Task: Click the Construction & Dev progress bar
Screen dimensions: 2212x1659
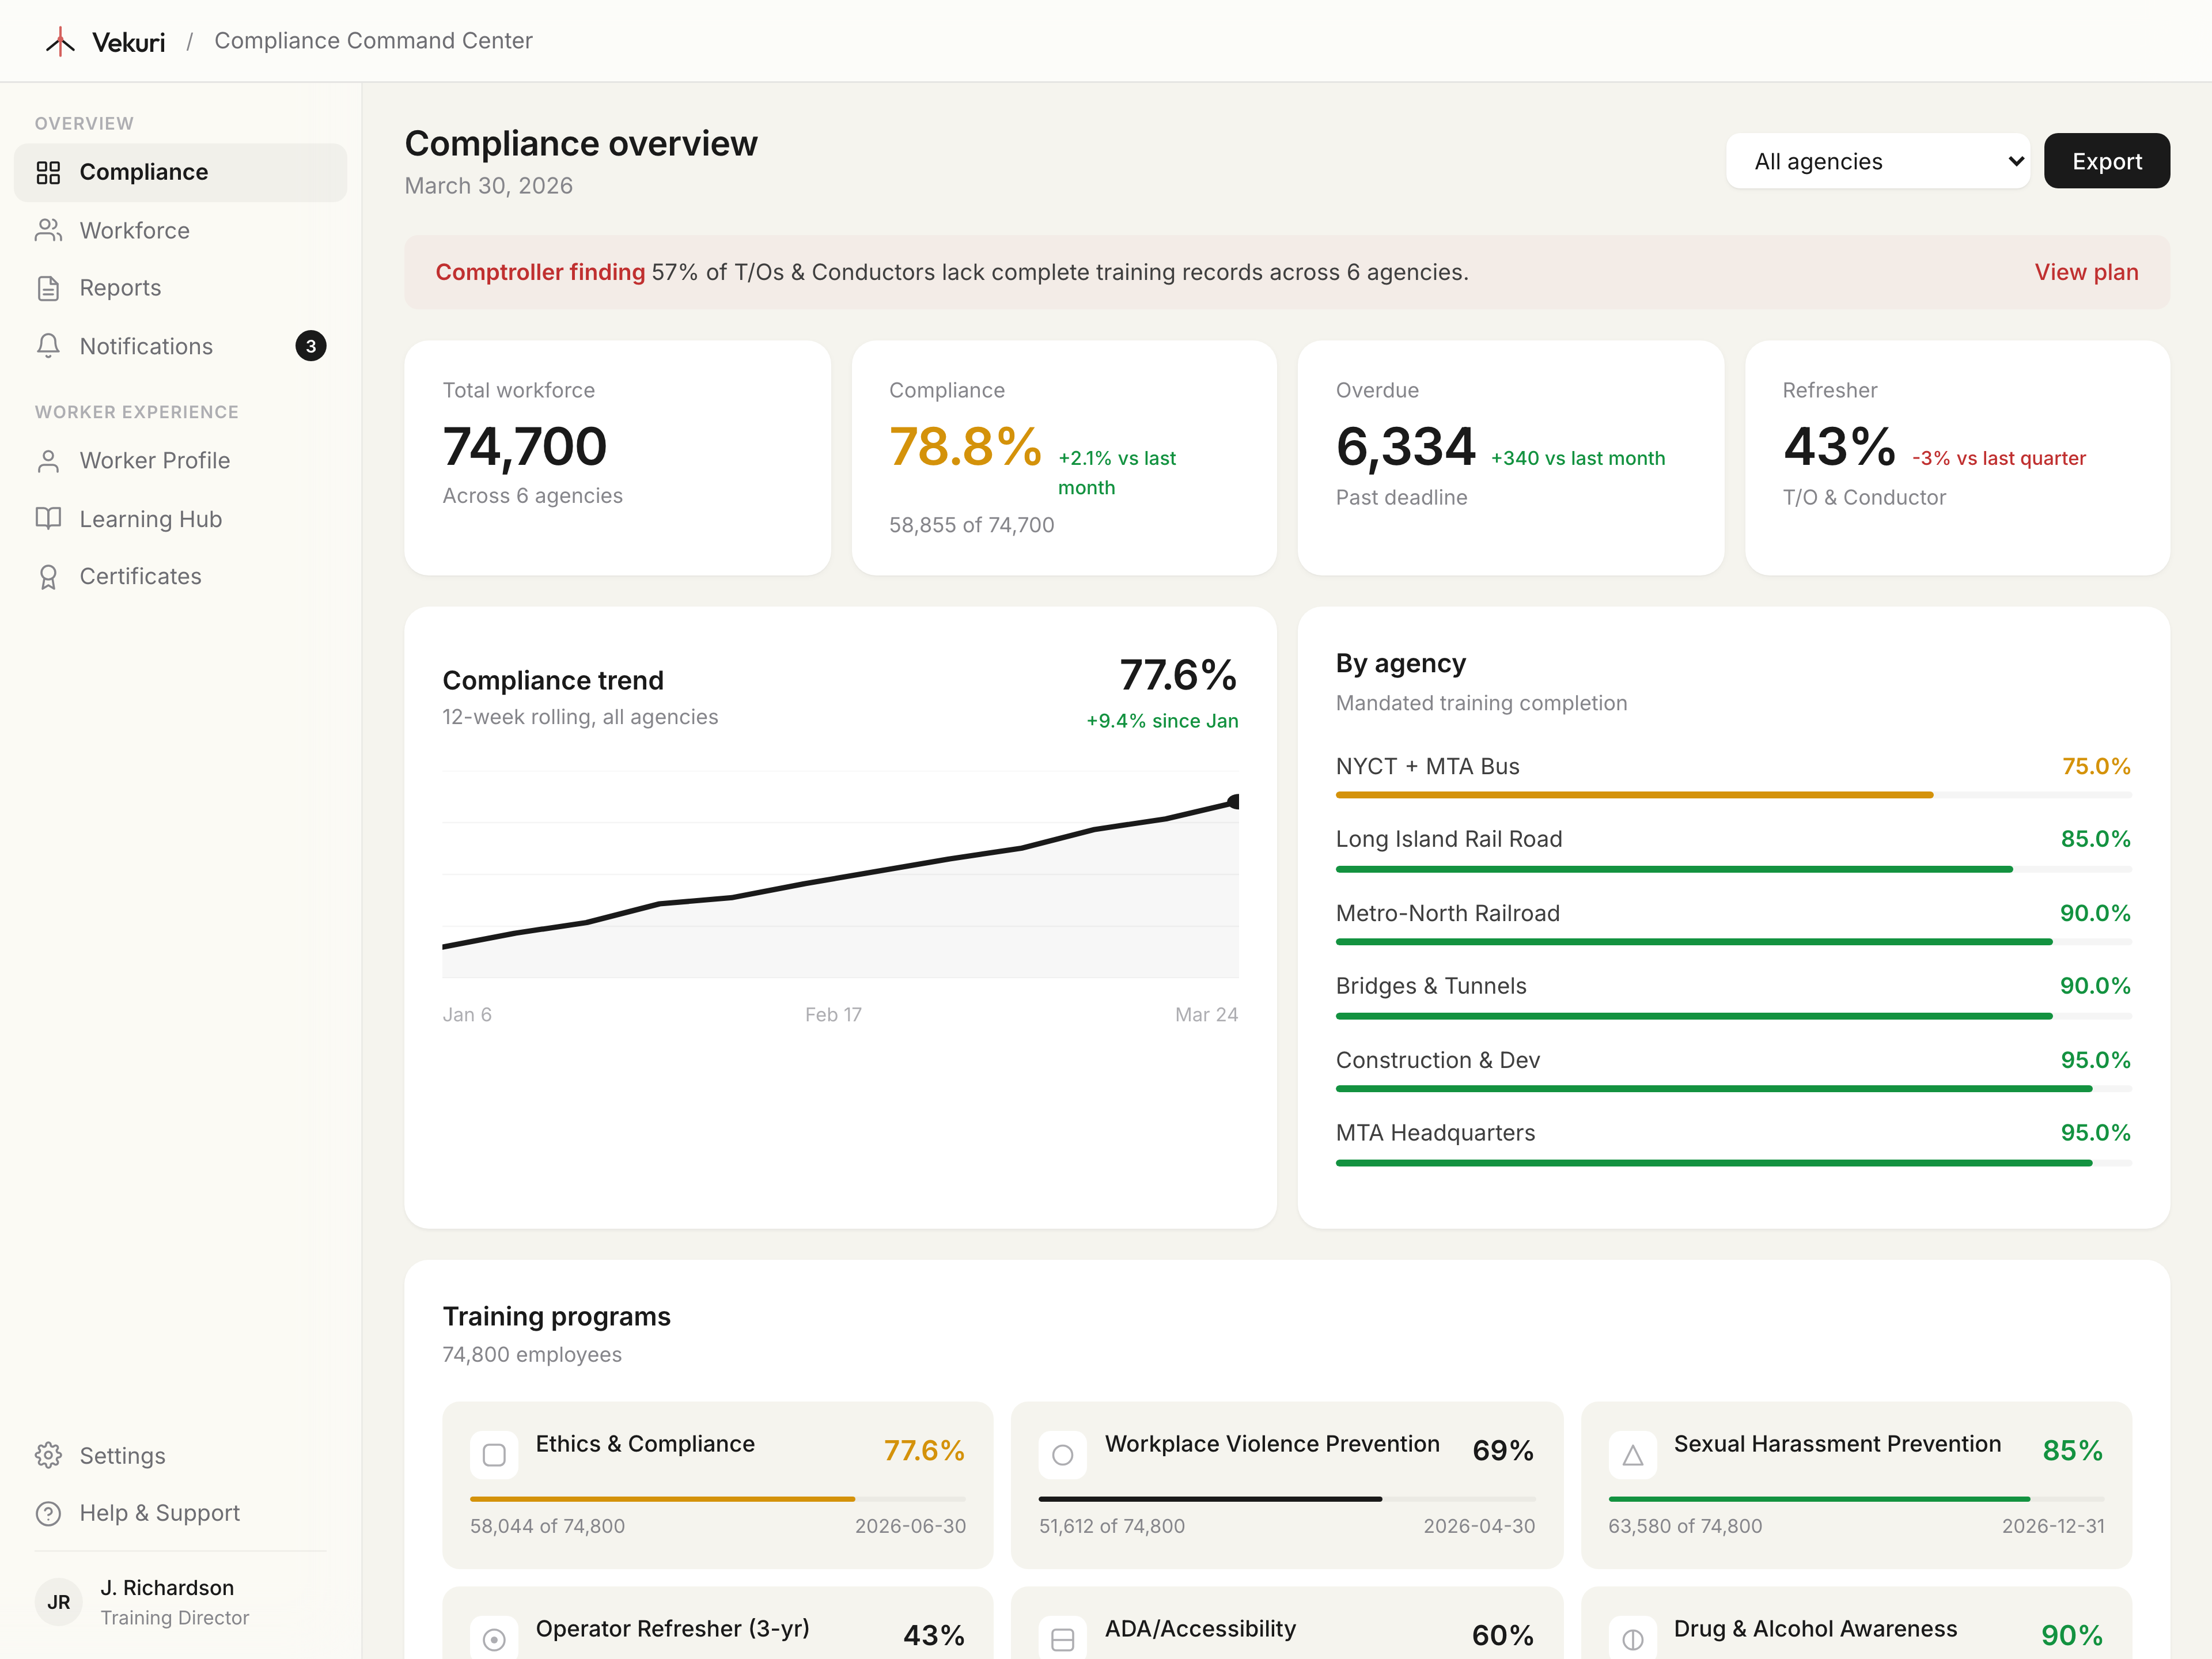Action: click(1733, 1089)
